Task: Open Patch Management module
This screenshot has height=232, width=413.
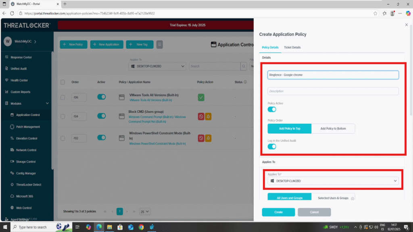Action: click(x=28, y=127)
